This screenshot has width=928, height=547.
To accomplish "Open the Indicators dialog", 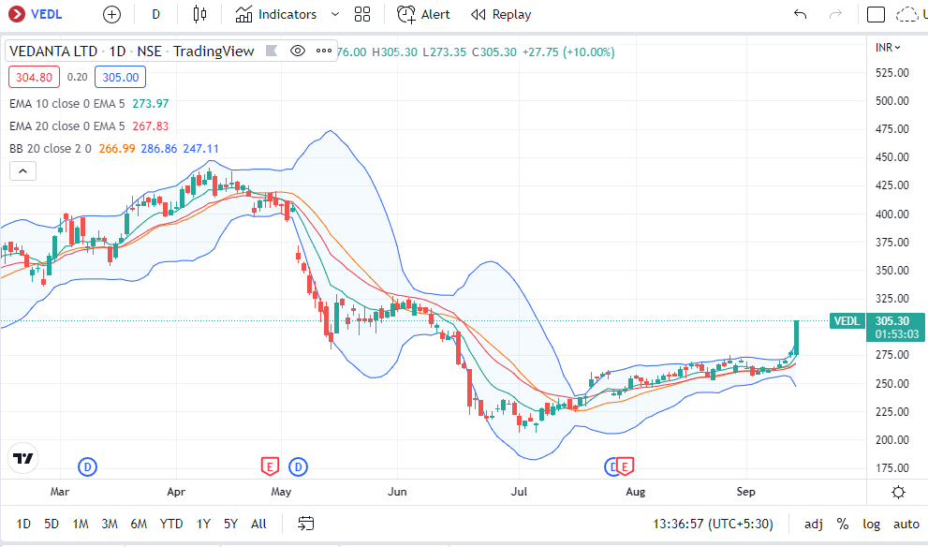I will pyautogui.click(x=276, y=14).
